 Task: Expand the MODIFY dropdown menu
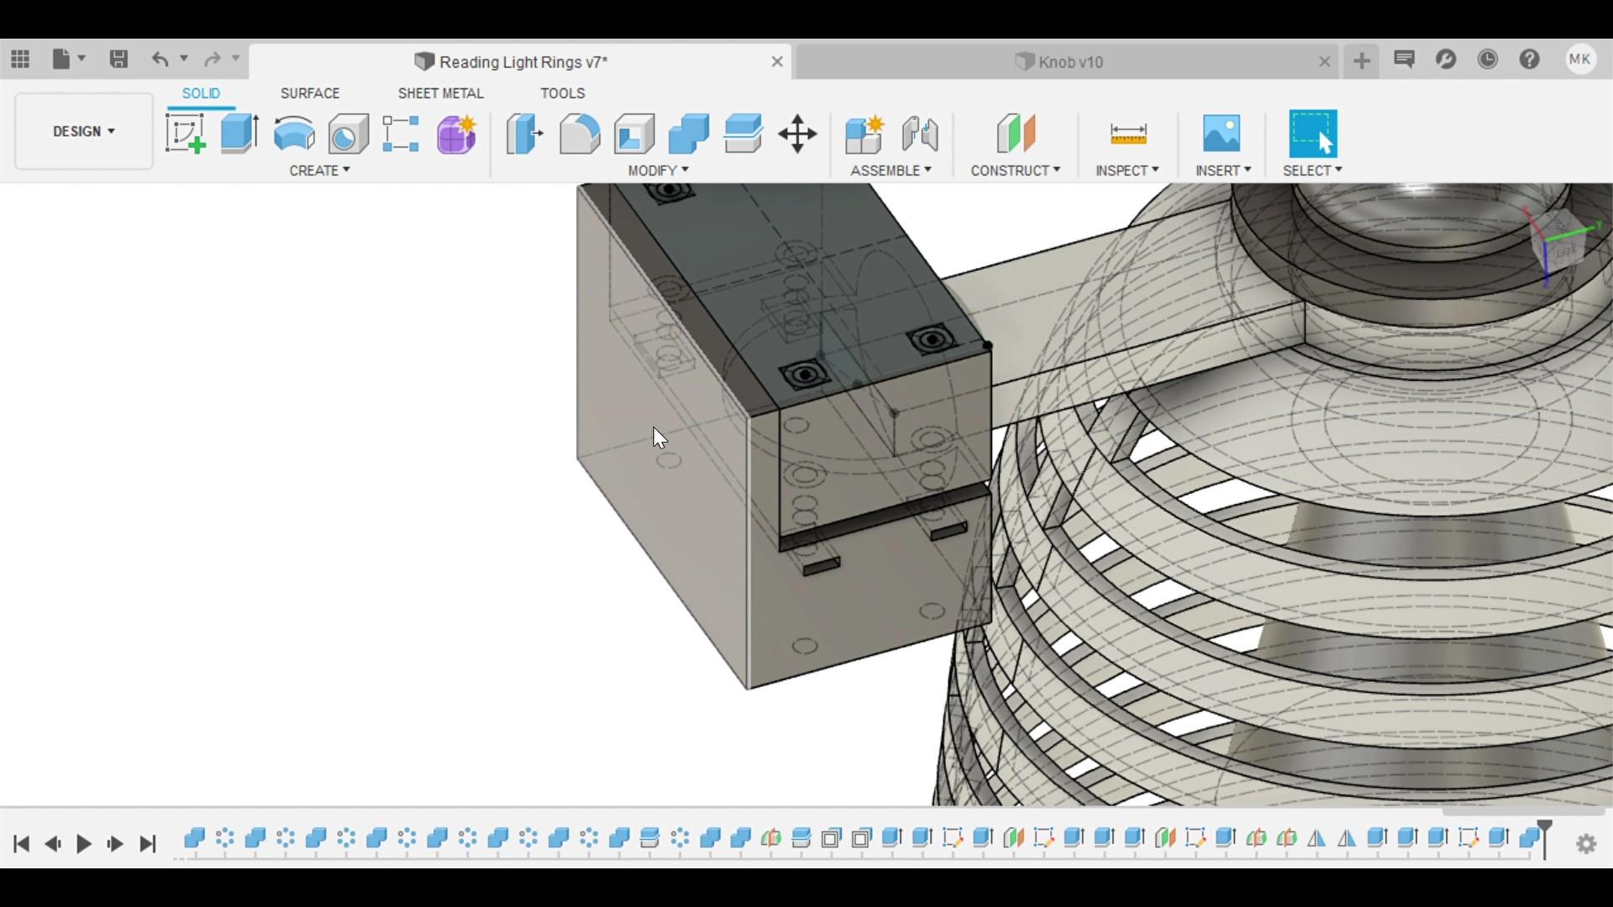pos(658,170)
